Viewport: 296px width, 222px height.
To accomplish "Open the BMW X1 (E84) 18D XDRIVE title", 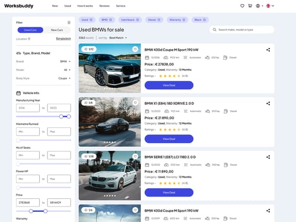I will [169, 104].
